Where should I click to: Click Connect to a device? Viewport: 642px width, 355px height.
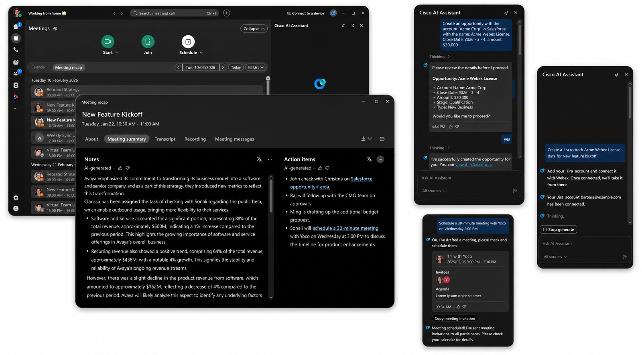[306, 13]
